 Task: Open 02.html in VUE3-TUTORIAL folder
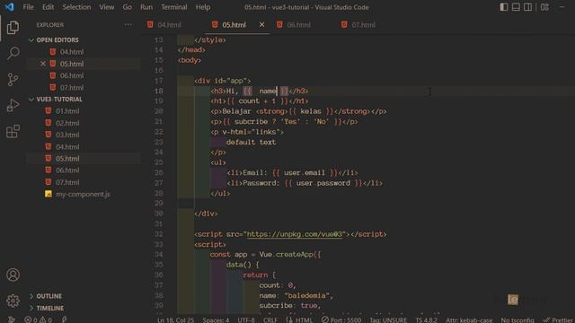(x=67, y=123)
